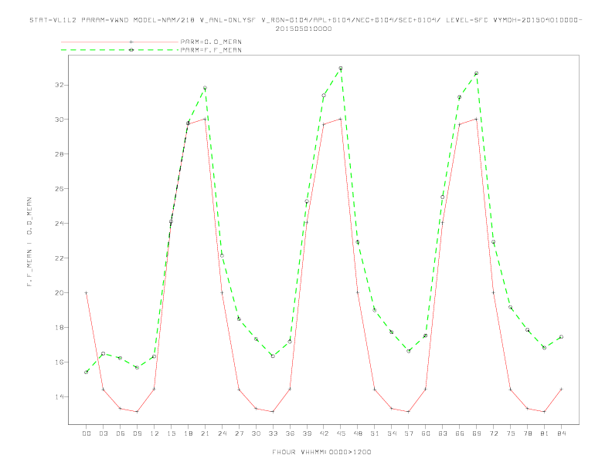Click the x-axis title FHOUR VHHMM:0000>1200
612x472 pixels.
coord(321,452)
